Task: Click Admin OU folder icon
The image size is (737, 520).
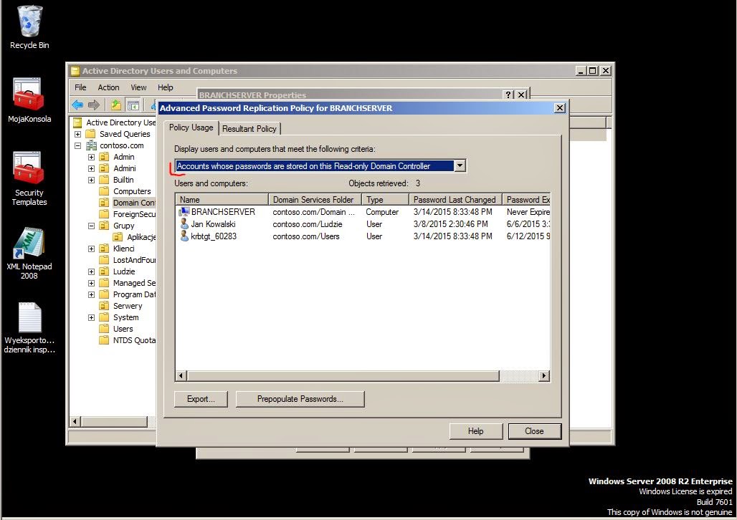Action: [104, 157]
